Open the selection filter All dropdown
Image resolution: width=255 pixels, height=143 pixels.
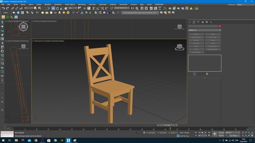coord(28,8)
